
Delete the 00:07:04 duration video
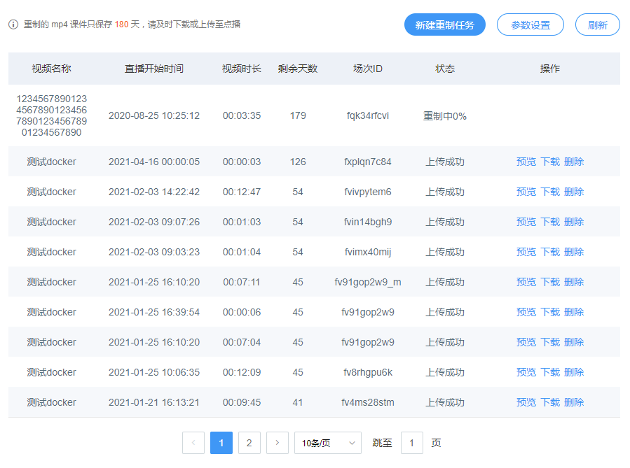pos(574,342)
